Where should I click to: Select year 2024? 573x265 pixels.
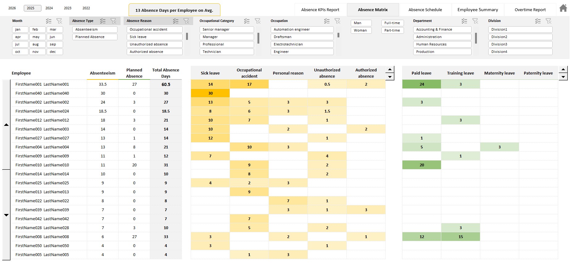point(49,8)
